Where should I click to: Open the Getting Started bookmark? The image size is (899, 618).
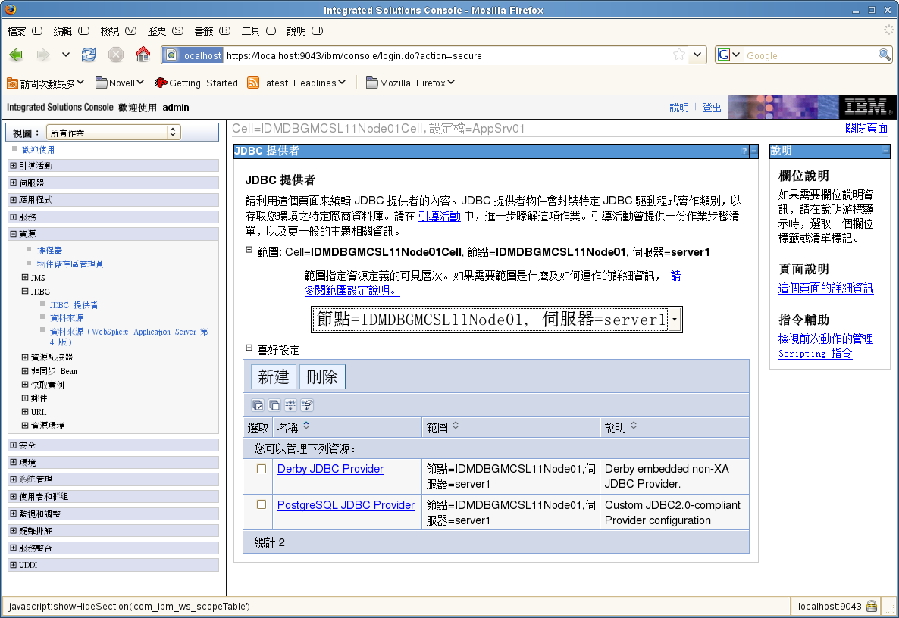click(196, 83)
